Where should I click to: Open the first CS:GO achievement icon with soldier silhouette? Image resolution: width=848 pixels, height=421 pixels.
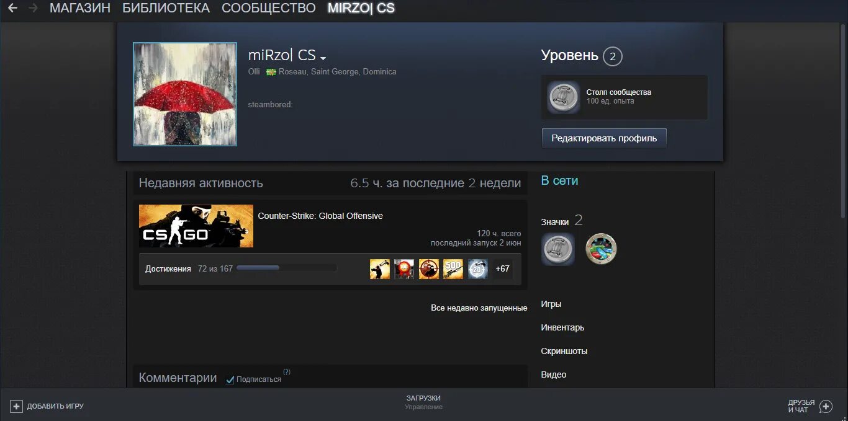point(380,269)
